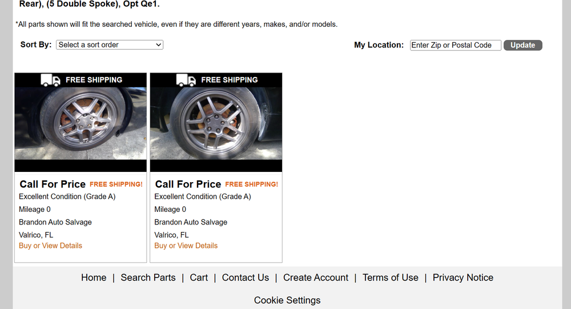The image size is (571, 309).
Task: Open Buy or View Details for first listing
Action: click(50, 246)
